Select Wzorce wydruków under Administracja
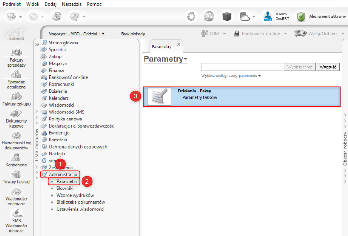This screenshot has width=348, height=236. 75,195
